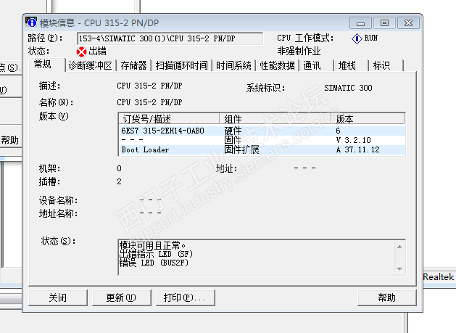Open the 时间系统 tab

click(x=233, y=65)
